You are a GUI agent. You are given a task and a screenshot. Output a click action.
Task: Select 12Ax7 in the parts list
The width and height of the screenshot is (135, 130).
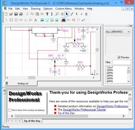110,67
